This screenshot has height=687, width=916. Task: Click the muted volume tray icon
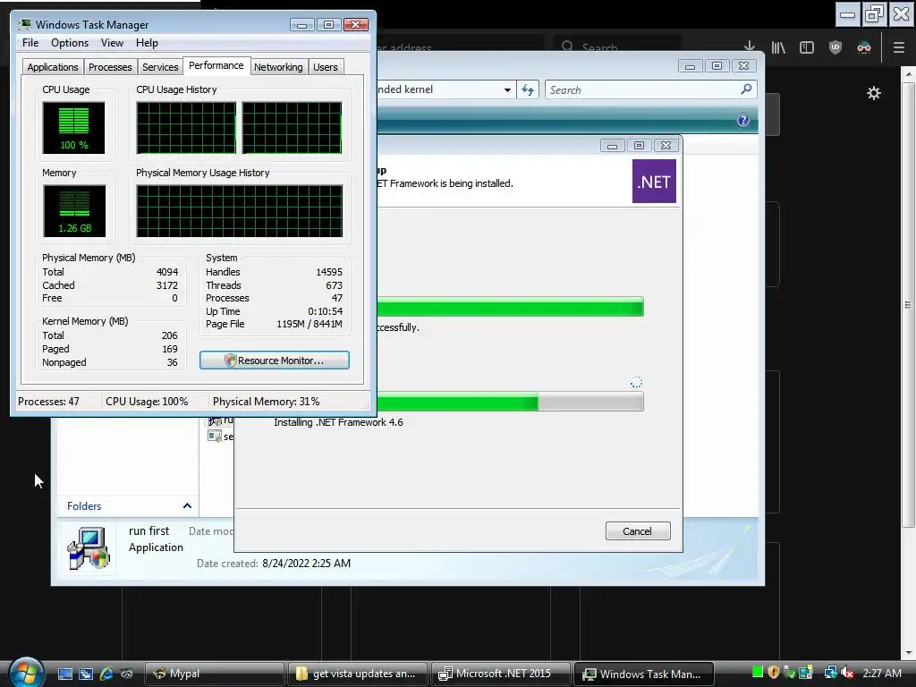click(847, 673)
